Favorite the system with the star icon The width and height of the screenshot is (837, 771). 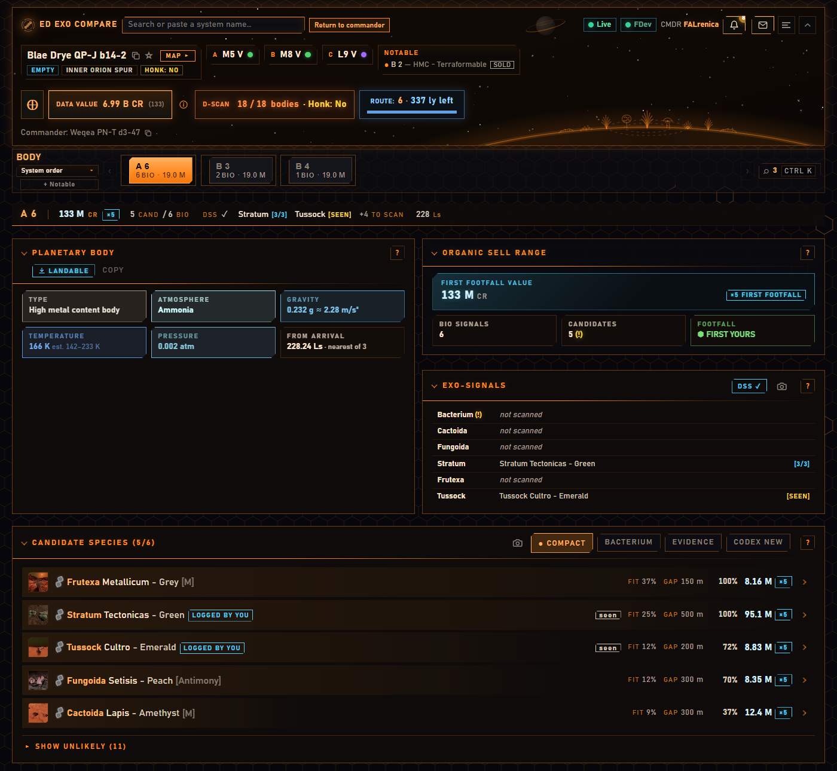pyautogui.click(x=149, y=56)
